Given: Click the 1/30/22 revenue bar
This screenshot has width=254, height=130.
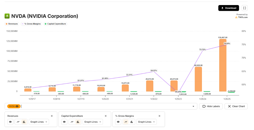Looking at the screenshot, I should pos(150,86).
